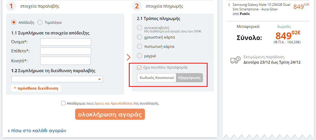Select the Απόδειξη radio option
316x140 pixels.
pyautogui.click(x=14, y=22)
